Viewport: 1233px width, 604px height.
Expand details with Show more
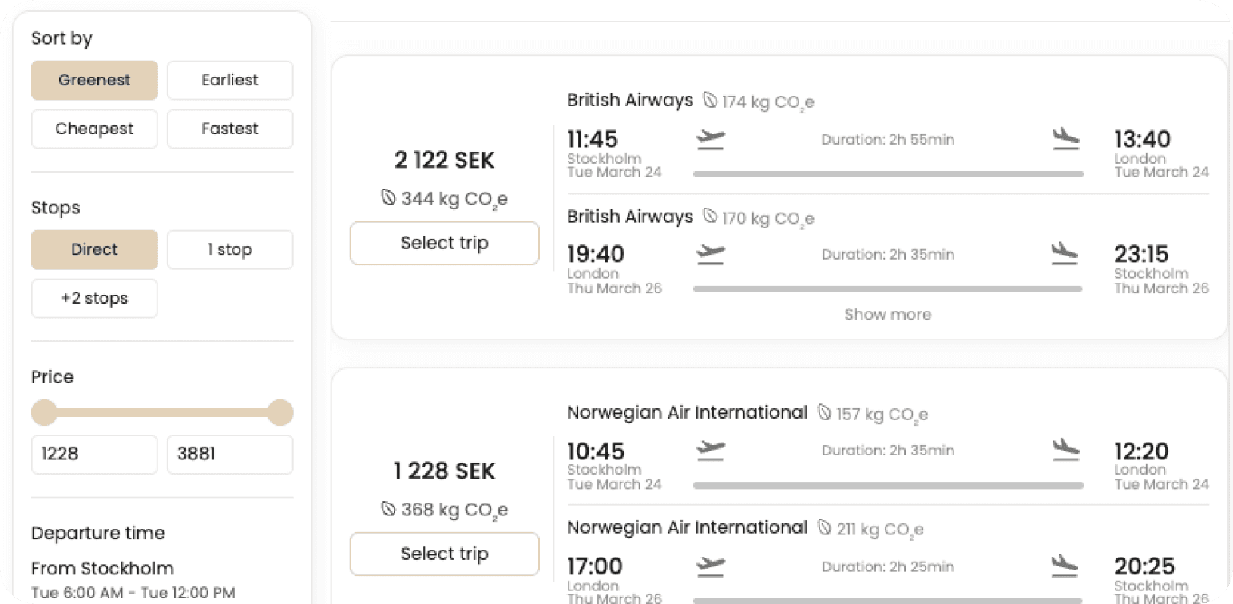coord(887,315)
